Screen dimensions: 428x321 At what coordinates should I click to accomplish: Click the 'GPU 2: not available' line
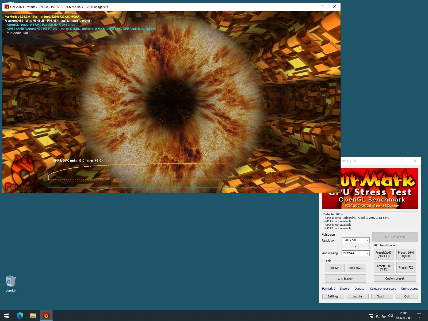pos(338,221)
